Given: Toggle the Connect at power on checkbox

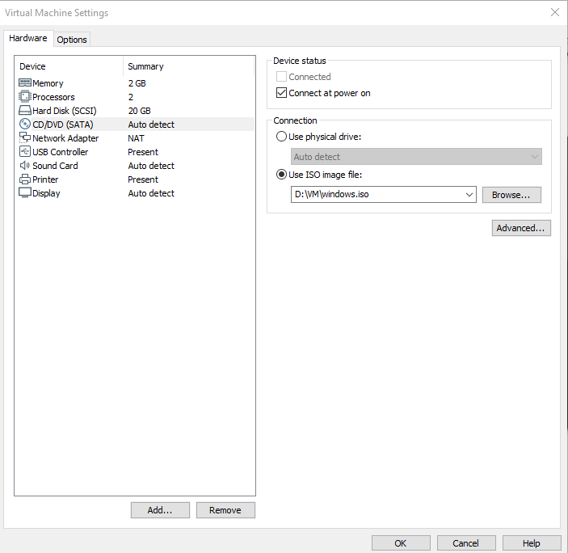Looking at the screenshot, I should coord(282,93).
